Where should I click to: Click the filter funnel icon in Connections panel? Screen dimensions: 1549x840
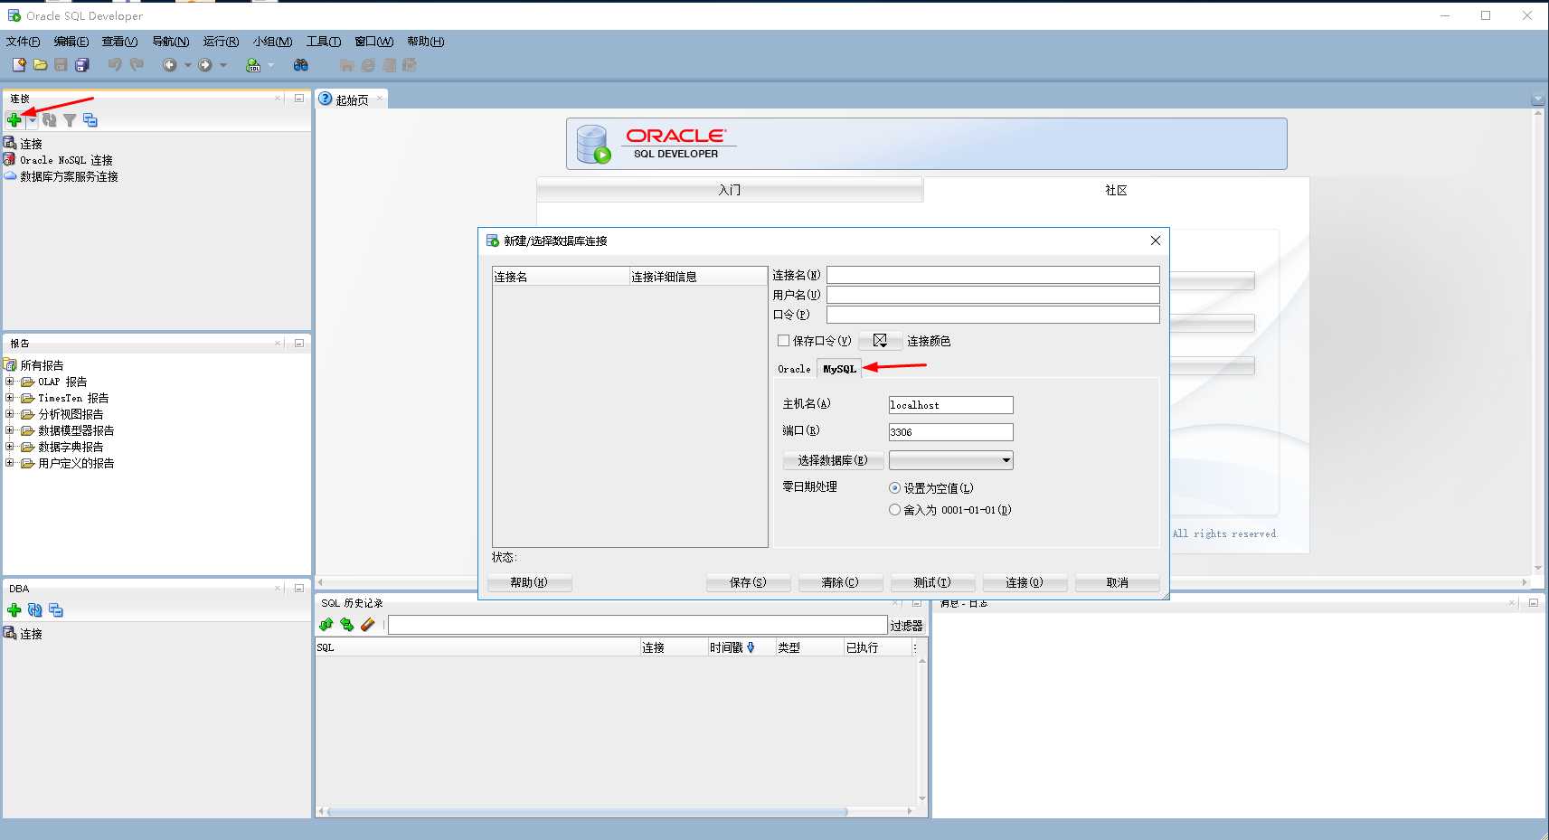pyautogui.click(x=70, y=120)
